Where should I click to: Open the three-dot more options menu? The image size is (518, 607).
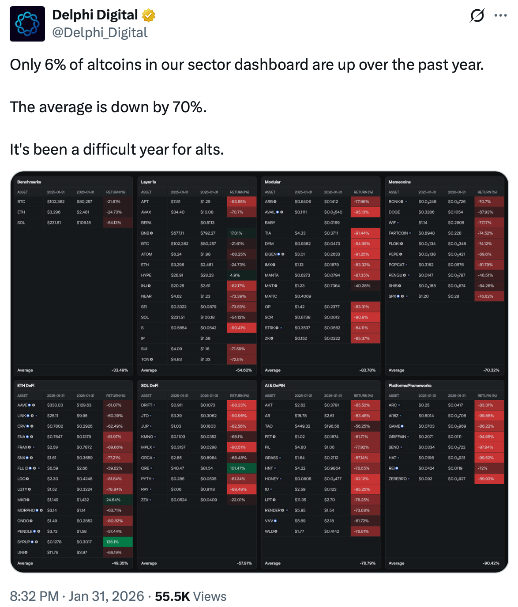coord(500,15)
